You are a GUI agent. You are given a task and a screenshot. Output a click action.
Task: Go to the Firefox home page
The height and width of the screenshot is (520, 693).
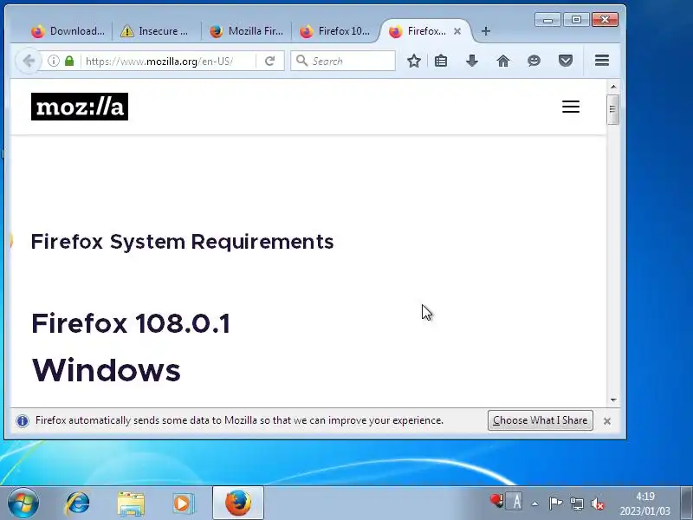[503, 61]
